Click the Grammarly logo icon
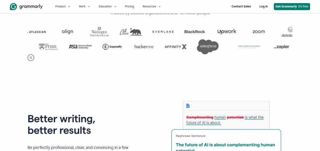Image resolution: width=320 pixels, height=151 pixels. point(13,7)
